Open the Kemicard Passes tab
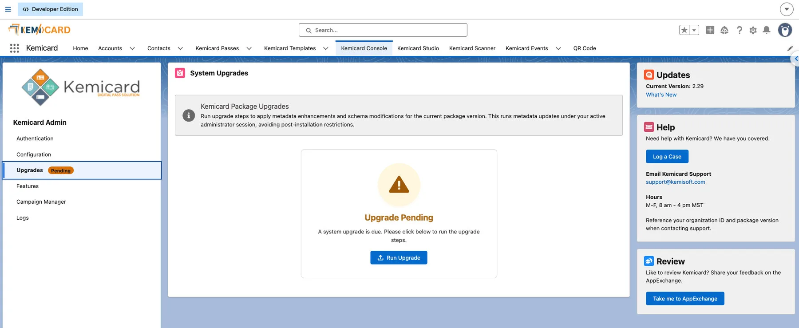 [x=217, y=48]
